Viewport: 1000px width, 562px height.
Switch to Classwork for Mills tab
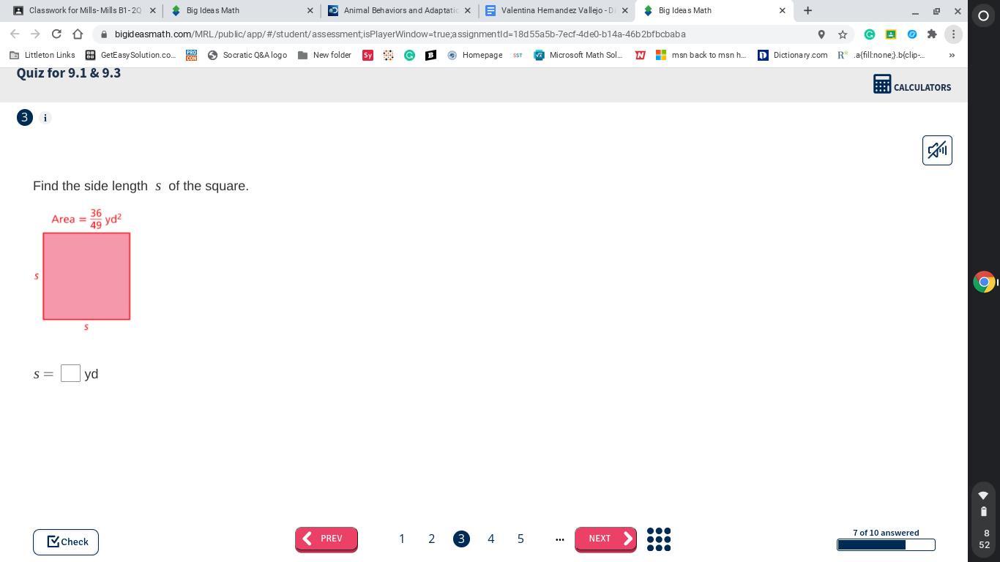coord(84,11)
